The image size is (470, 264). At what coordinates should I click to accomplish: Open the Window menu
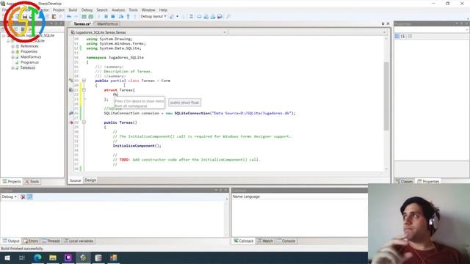pyautogui.click(x=148, y=10)
